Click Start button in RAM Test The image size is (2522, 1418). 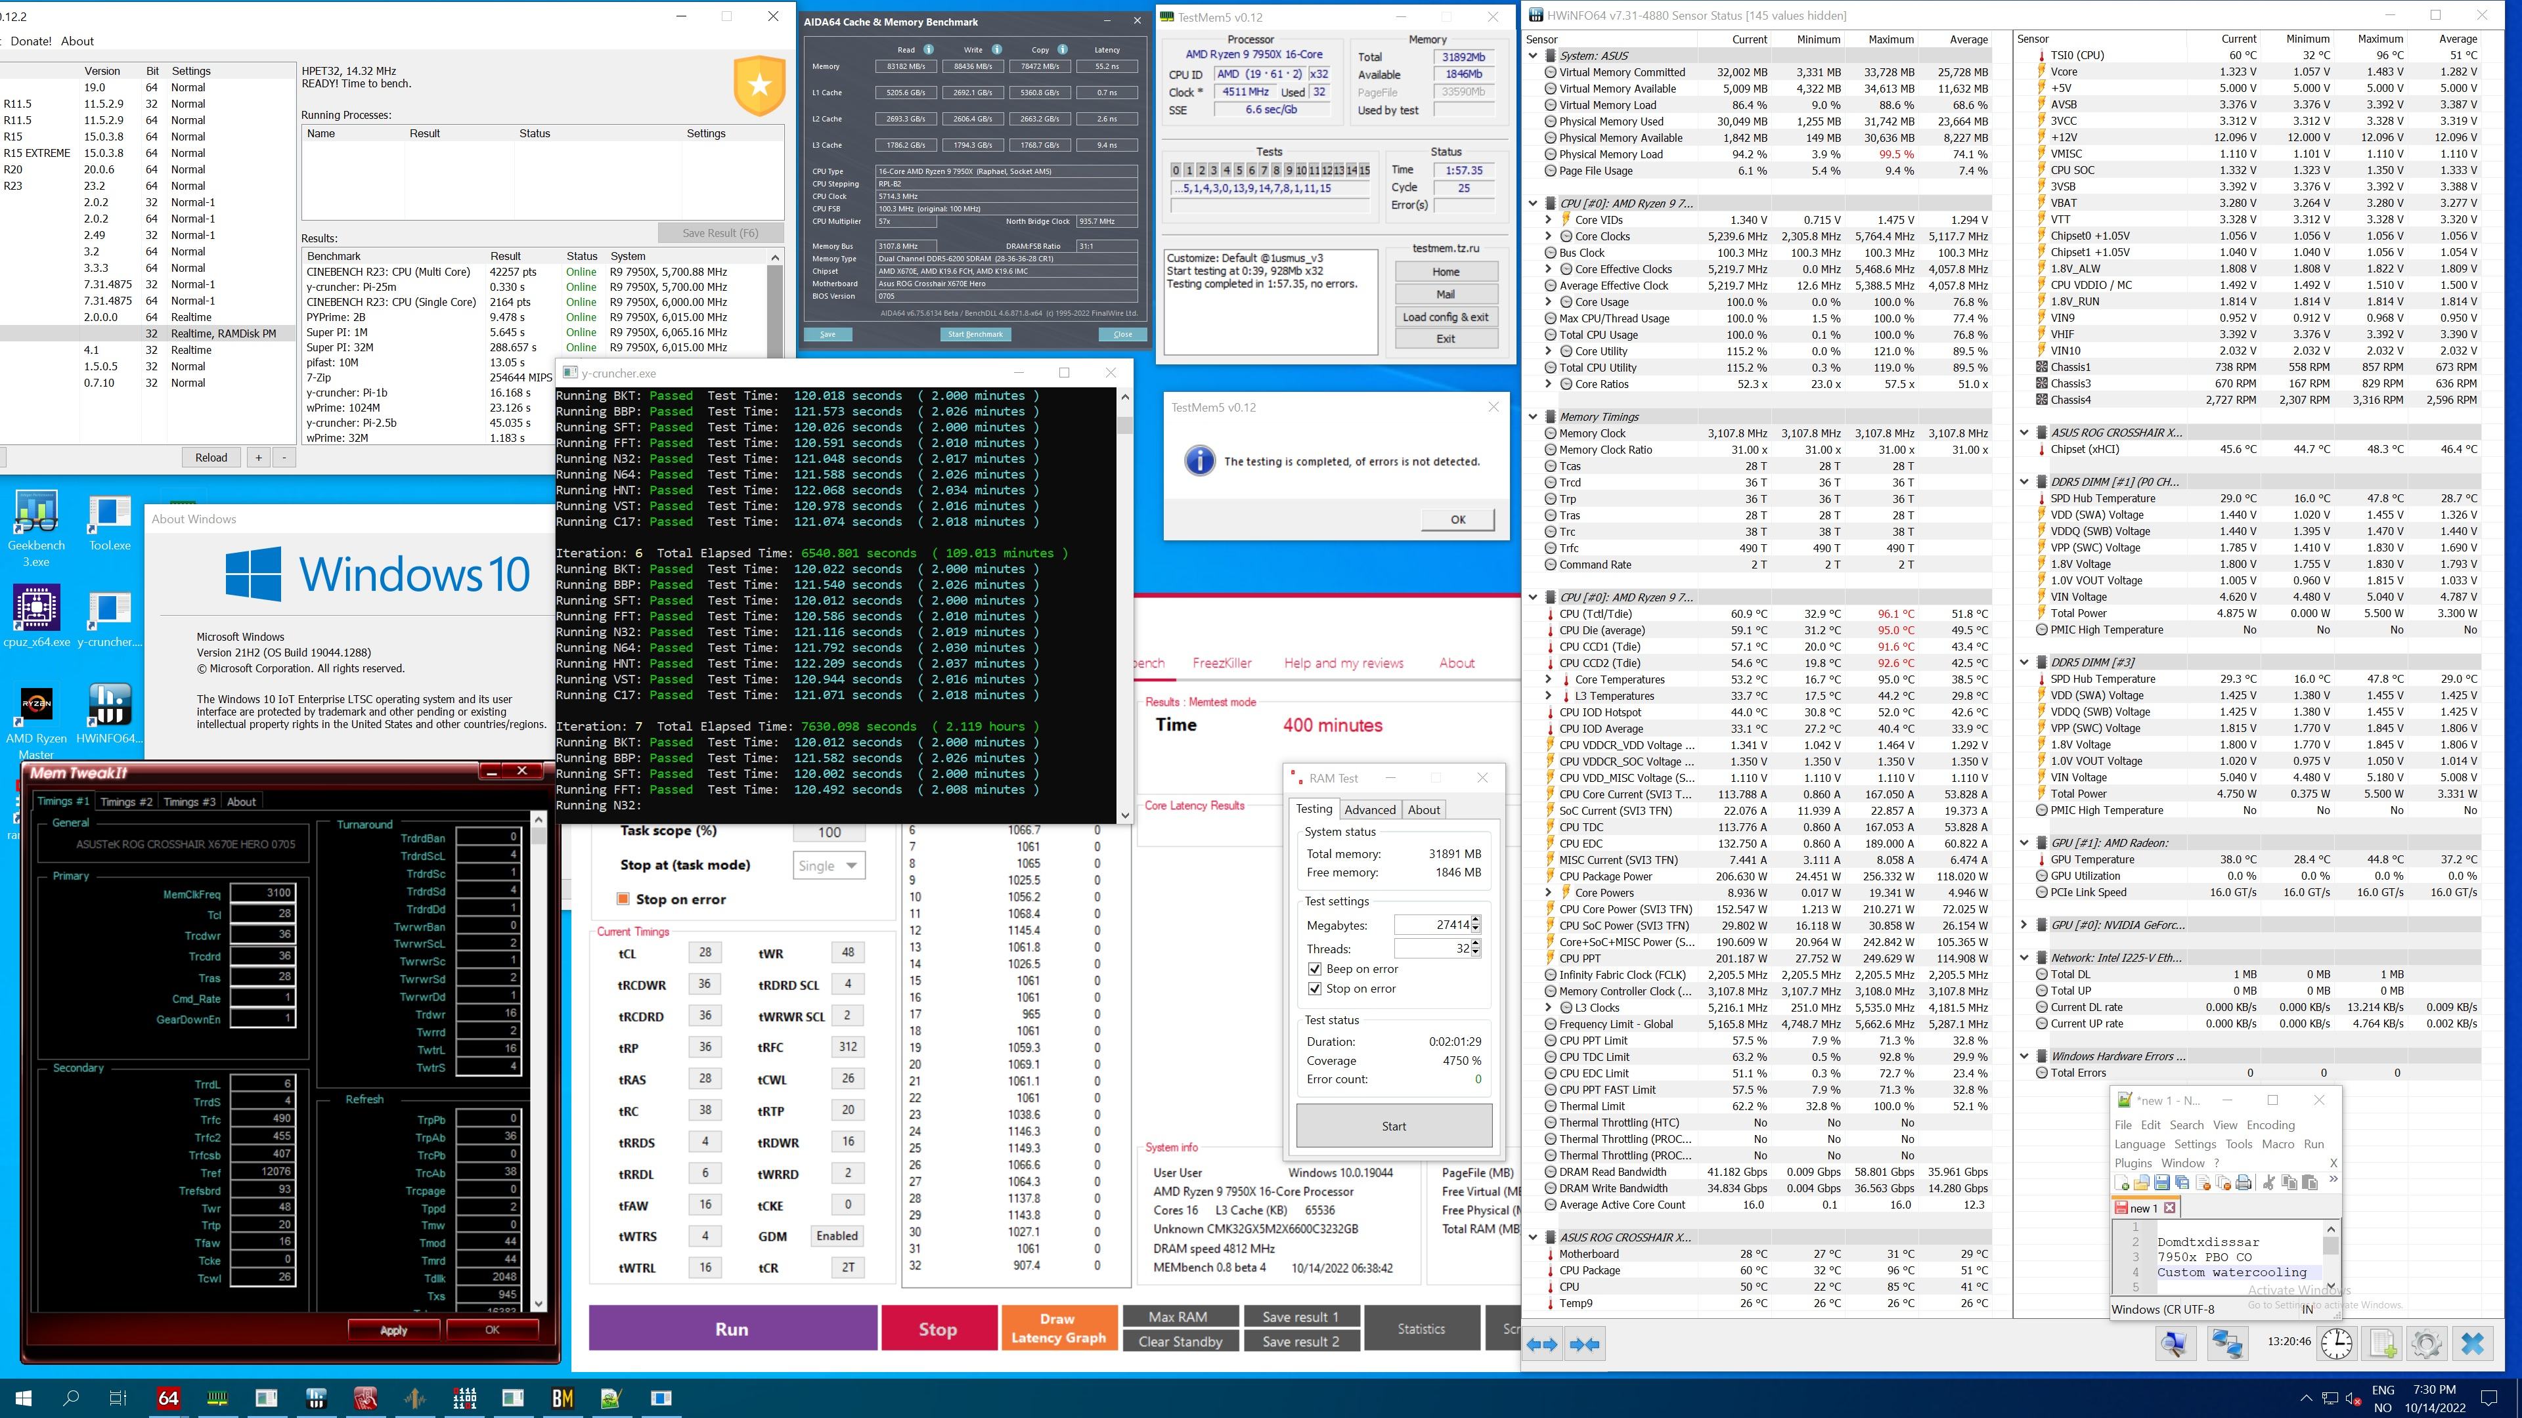click(1394, 1127)
